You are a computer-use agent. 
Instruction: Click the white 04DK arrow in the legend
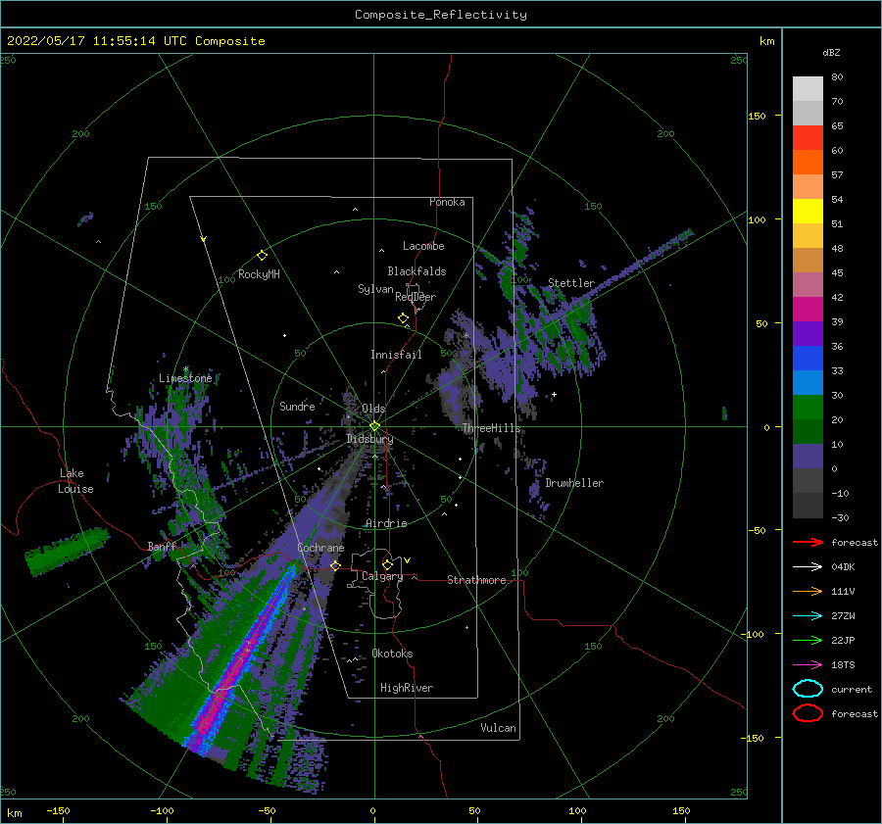(808, 566)
